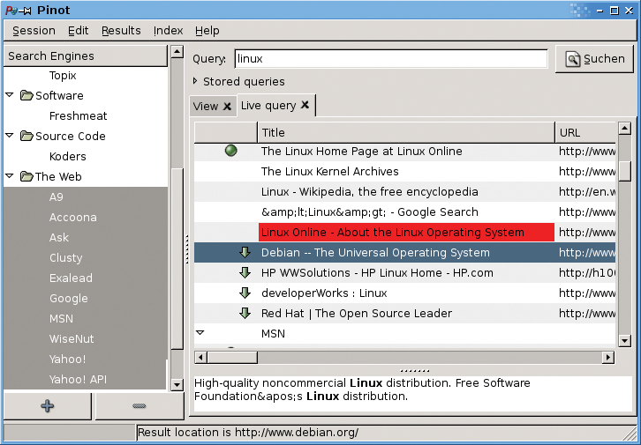
Task: Select the Clusty search engine
Action: pos(66,258)
